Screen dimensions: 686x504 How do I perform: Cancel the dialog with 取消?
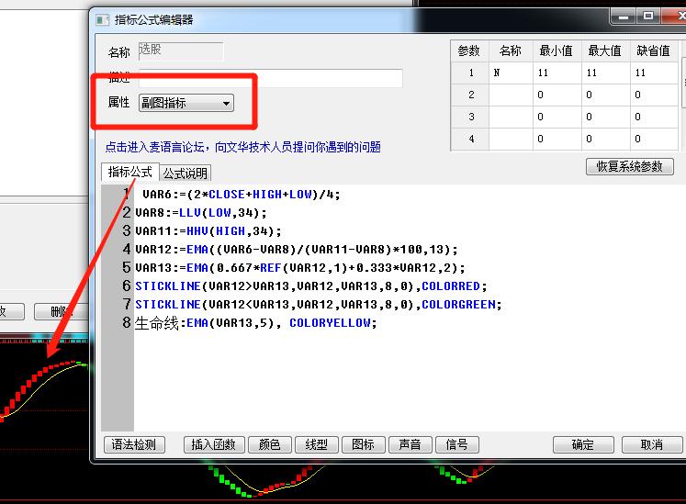(652, 444)
